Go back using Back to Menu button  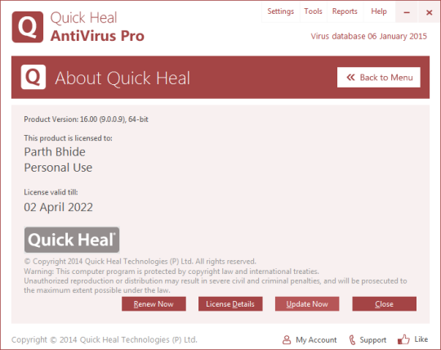point(379,77)
